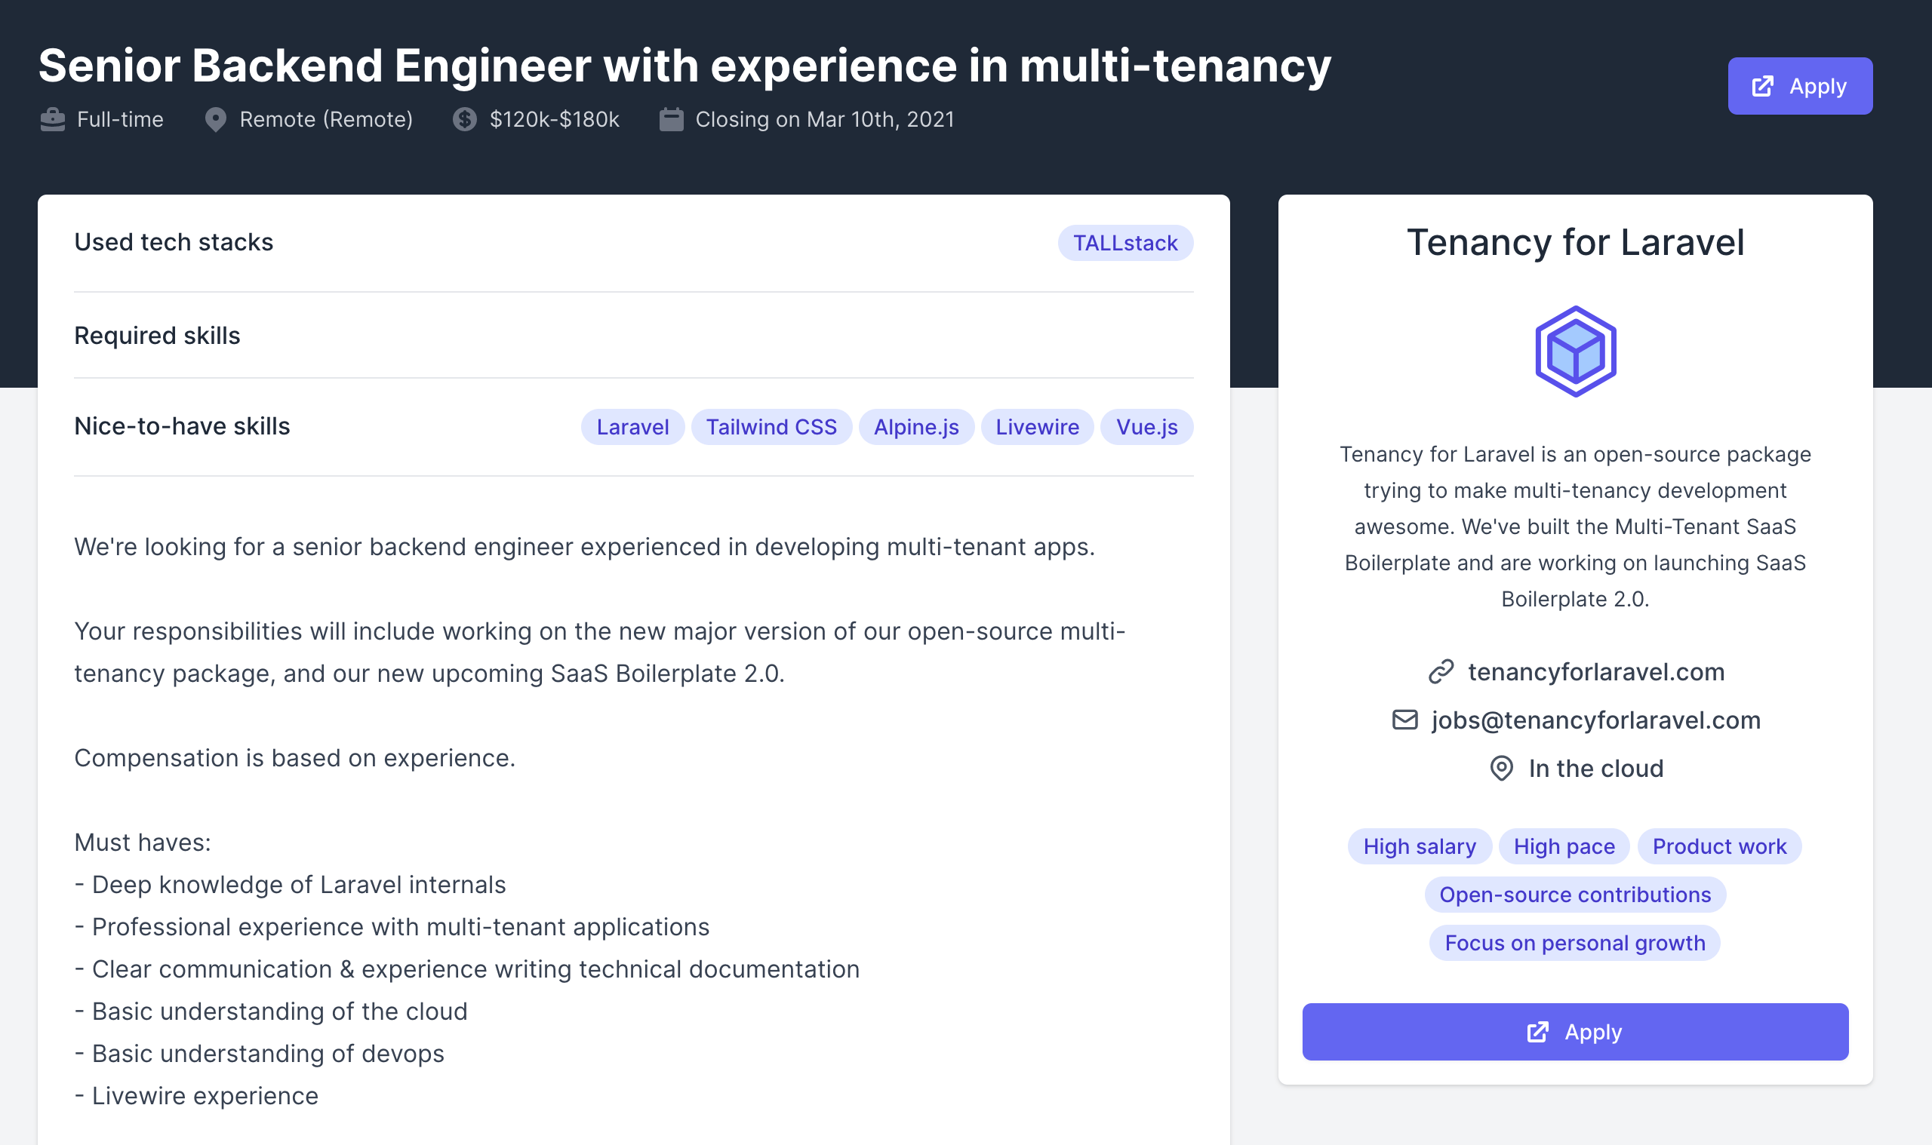This screenshot has width=1932, height=1145.
Task: Click the external-link icon inside header Apply button
Action: (1762, 87)
